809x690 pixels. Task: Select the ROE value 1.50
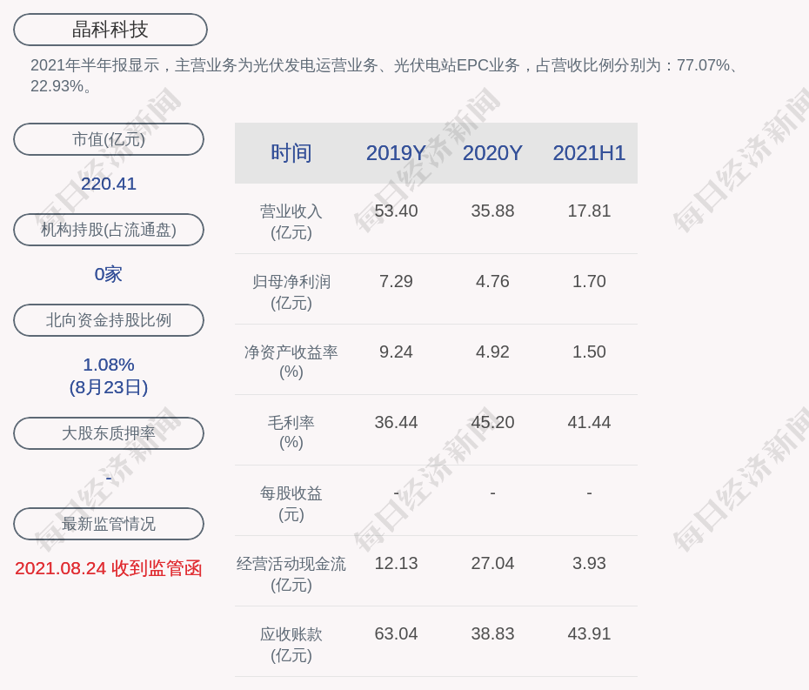click(x=589, y=352)
